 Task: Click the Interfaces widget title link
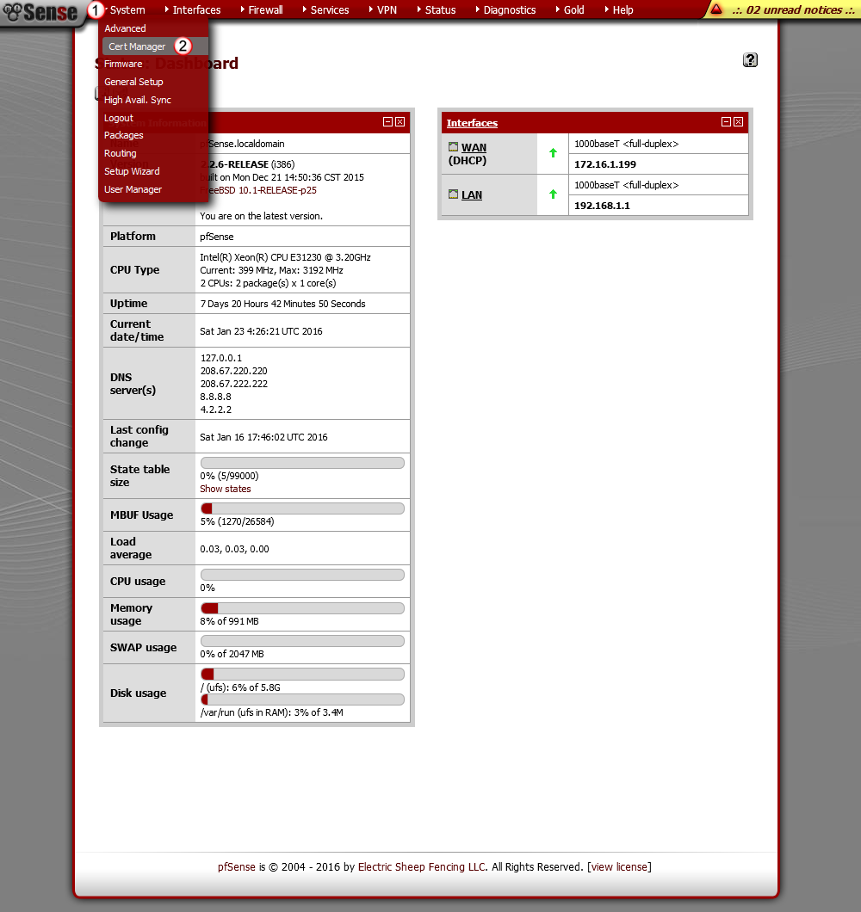472,123
